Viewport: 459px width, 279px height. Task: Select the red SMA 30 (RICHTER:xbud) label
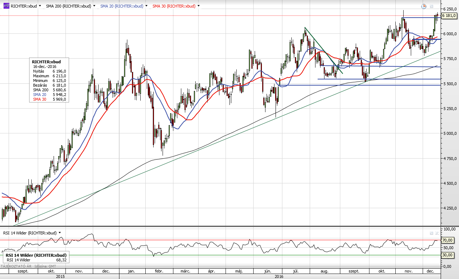point(174,6)
